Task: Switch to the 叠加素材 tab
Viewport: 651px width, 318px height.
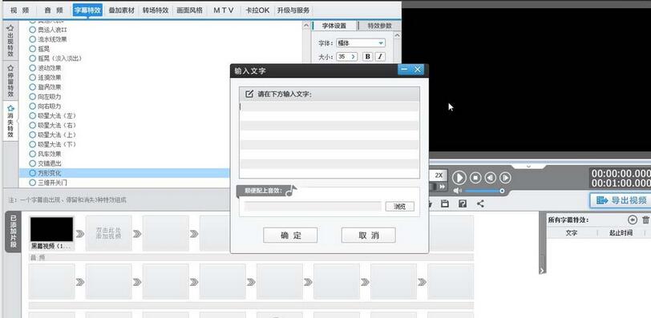Action: click(x=122, y=10)
